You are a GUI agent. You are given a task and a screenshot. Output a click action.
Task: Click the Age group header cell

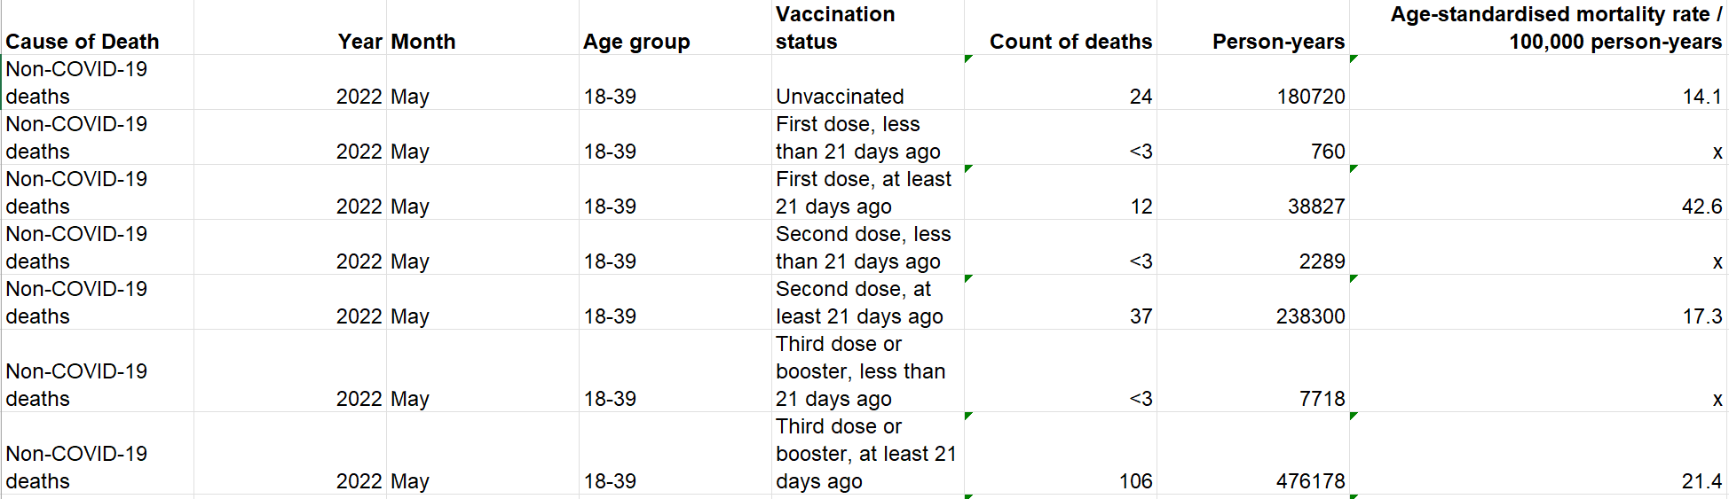(675, 27)
